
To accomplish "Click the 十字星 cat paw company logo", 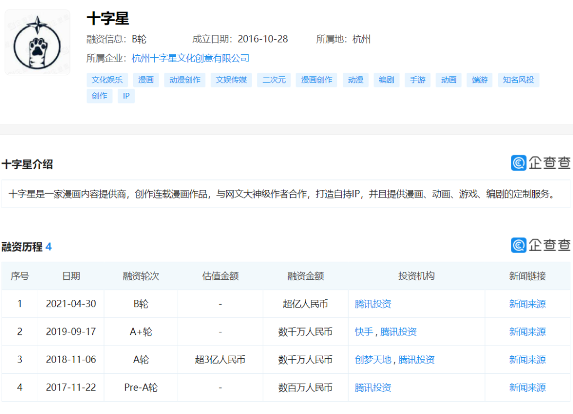I will pyautogui.click(x=37, y=42).
